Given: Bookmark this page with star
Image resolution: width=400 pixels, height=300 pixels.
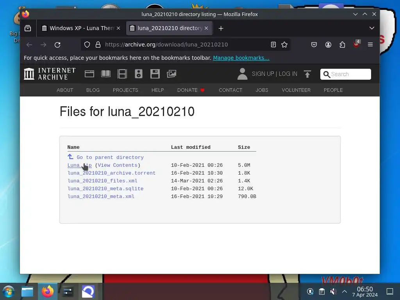Looking at the screenshot, I should pyautogui.click(x=284, y=45).
